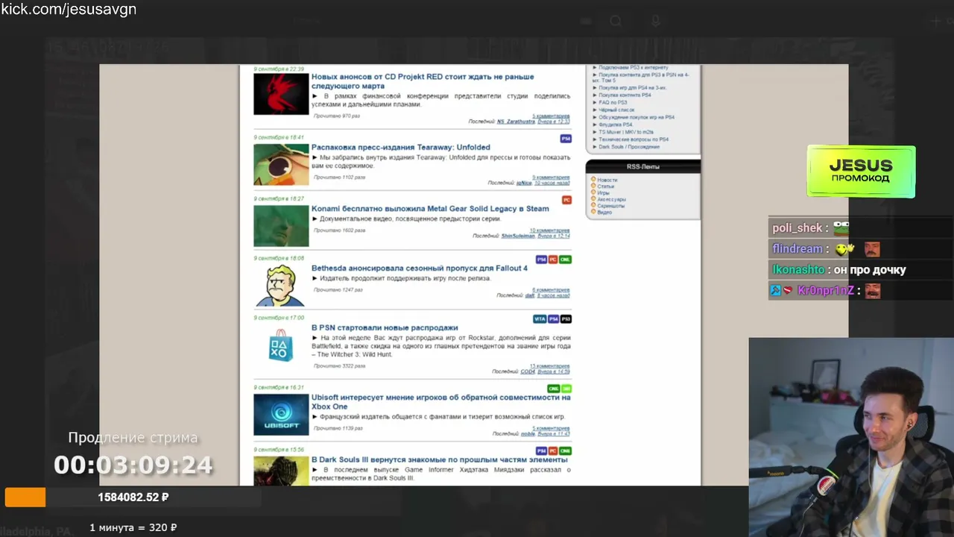This screenshot has width=954, height=537.
Task: Open the Metal Gear Solid Legacy headline
Action: tap(430, 209)
